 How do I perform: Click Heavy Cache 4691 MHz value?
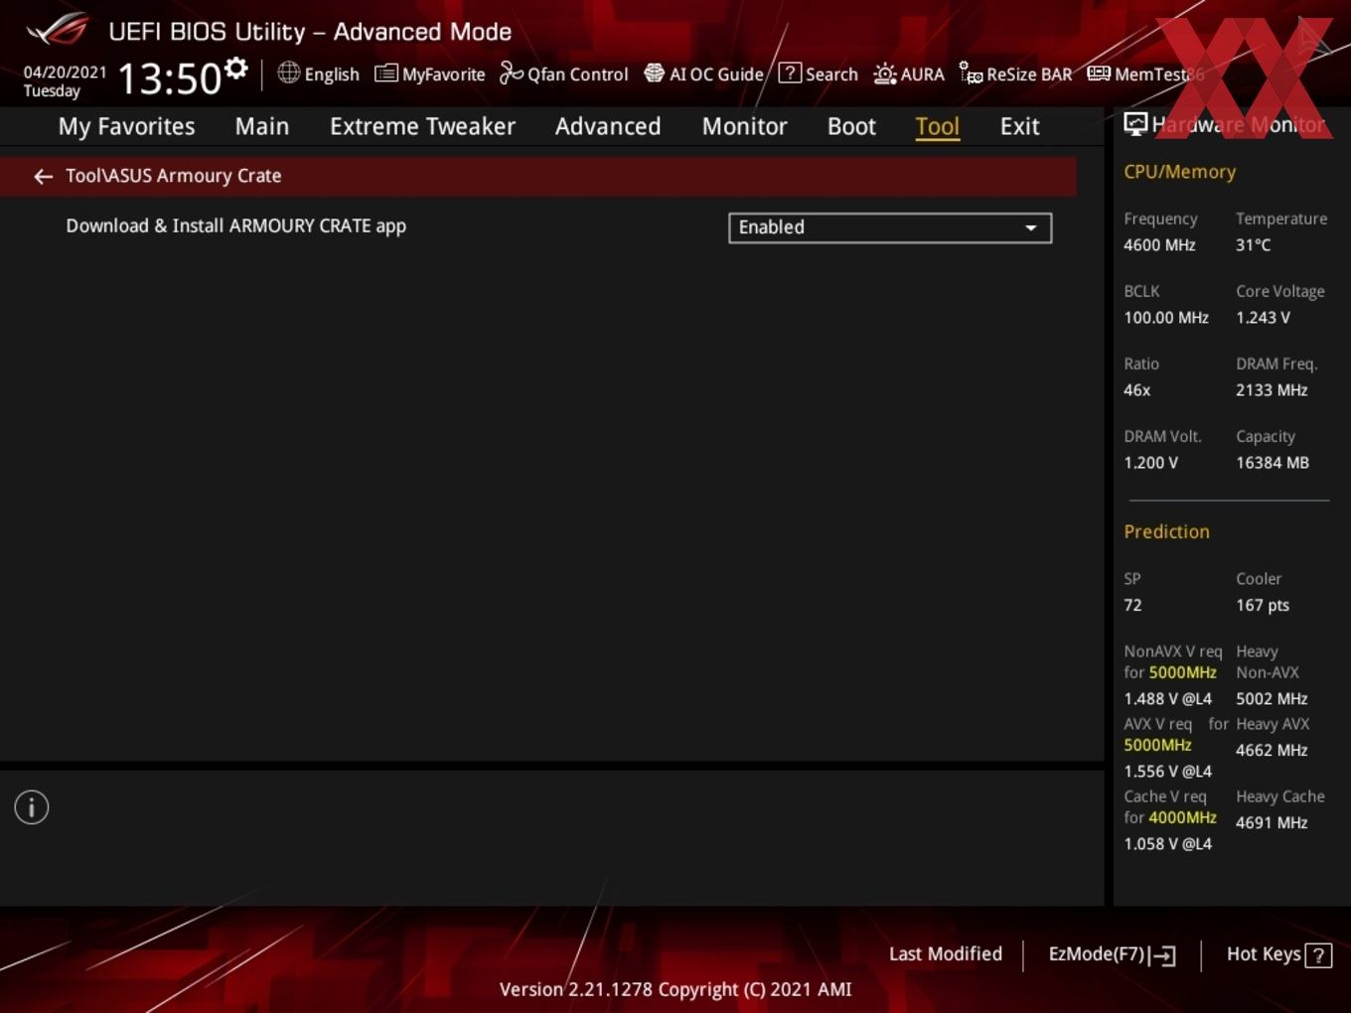[1272, 823]
